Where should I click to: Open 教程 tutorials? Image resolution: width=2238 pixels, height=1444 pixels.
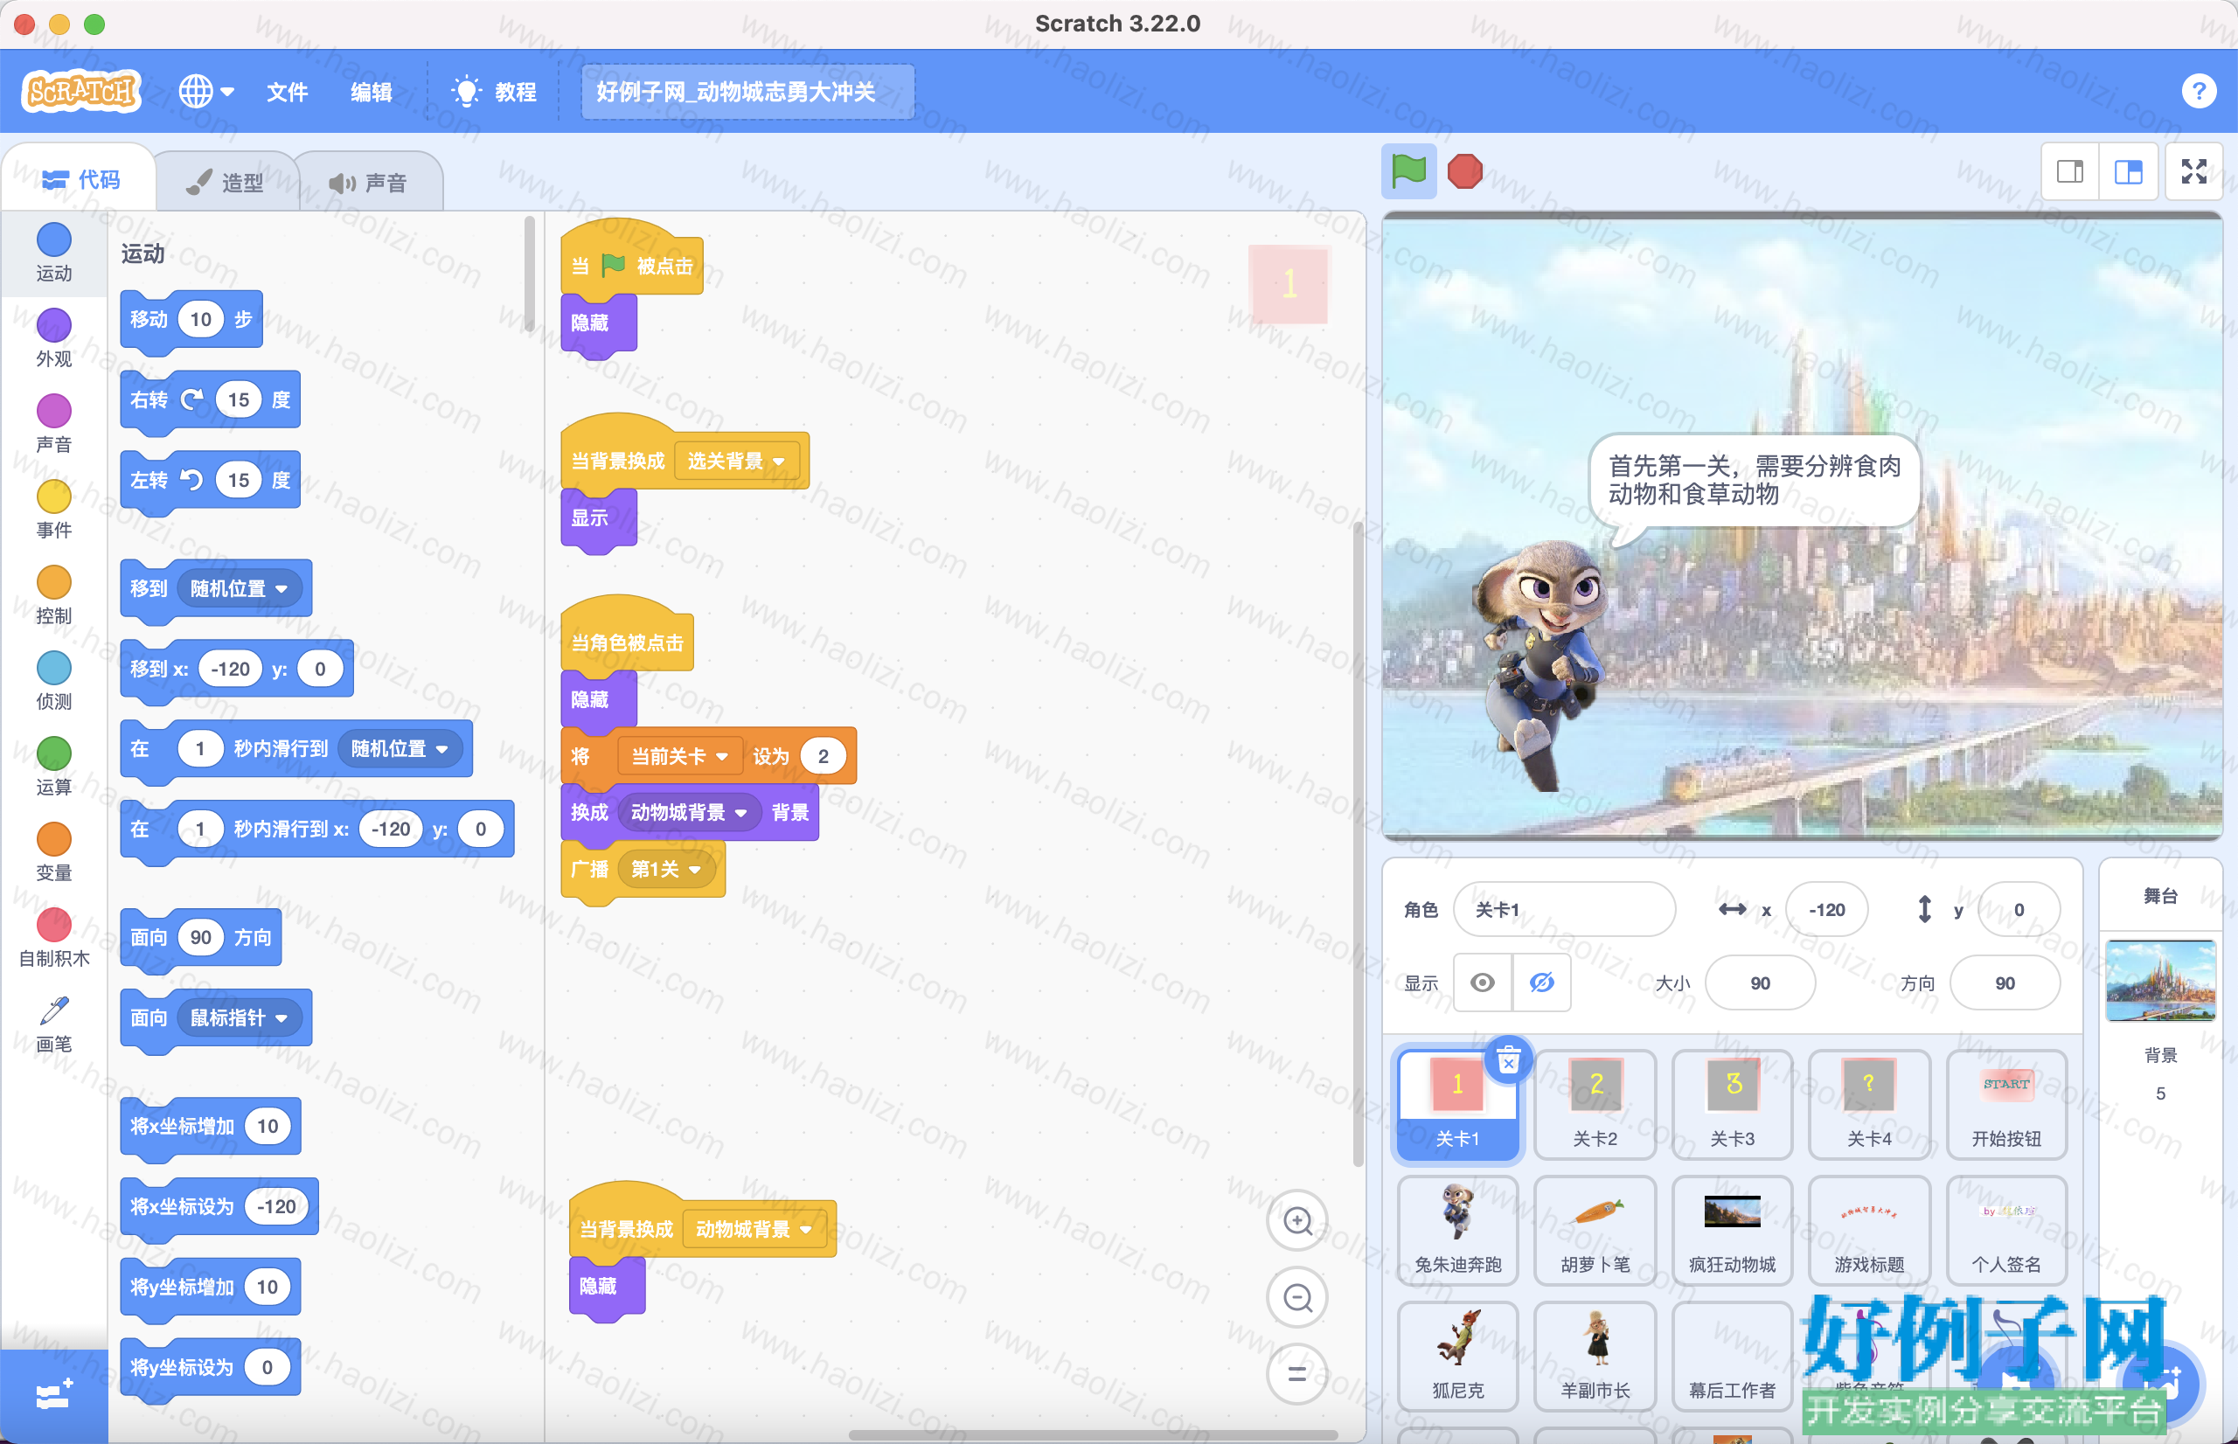pyautogui.click(x=494, y=92)
